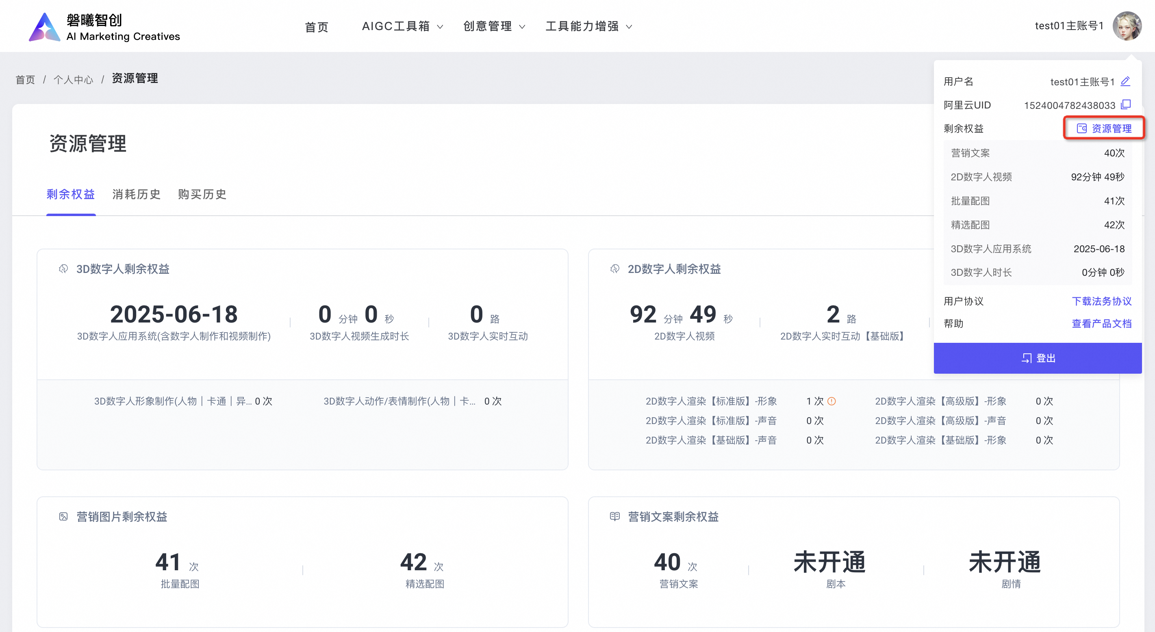Expand the 工具能力增强 dropdown
1155x632 pixels.
point(589,26)
